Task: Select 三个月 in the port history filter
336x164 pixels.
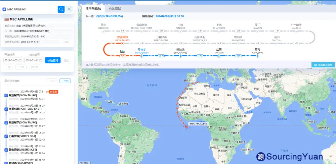Action: (x=65, y=81)
